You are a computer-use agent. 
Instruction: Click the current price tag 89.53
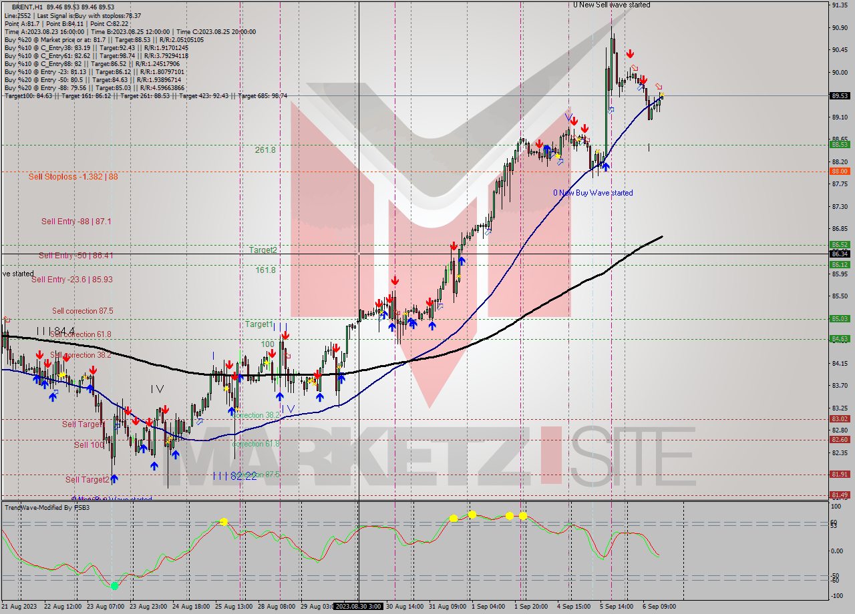click(x=840, y=96)
